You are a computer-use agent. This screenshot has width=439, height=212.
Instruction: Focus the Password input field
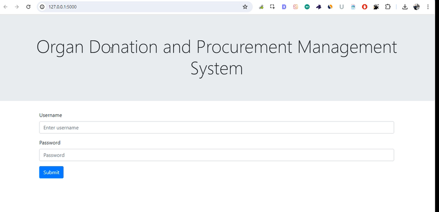(216, 155)
